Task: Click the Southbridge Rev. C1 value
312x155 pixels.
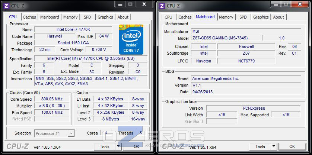Action: point(294,53)
